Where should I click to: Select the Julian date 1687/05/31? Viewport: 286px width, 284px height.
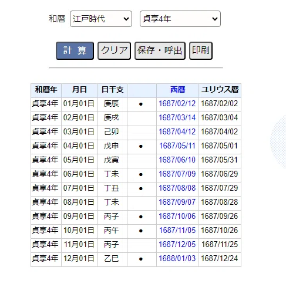pos(220,160)
